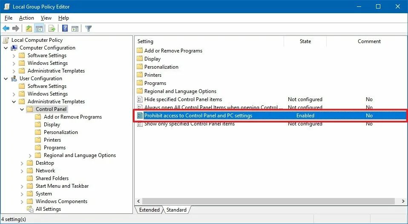Click the horizontal scrollbar thumb
Screen dimensions: 408x224
point(268,201)
